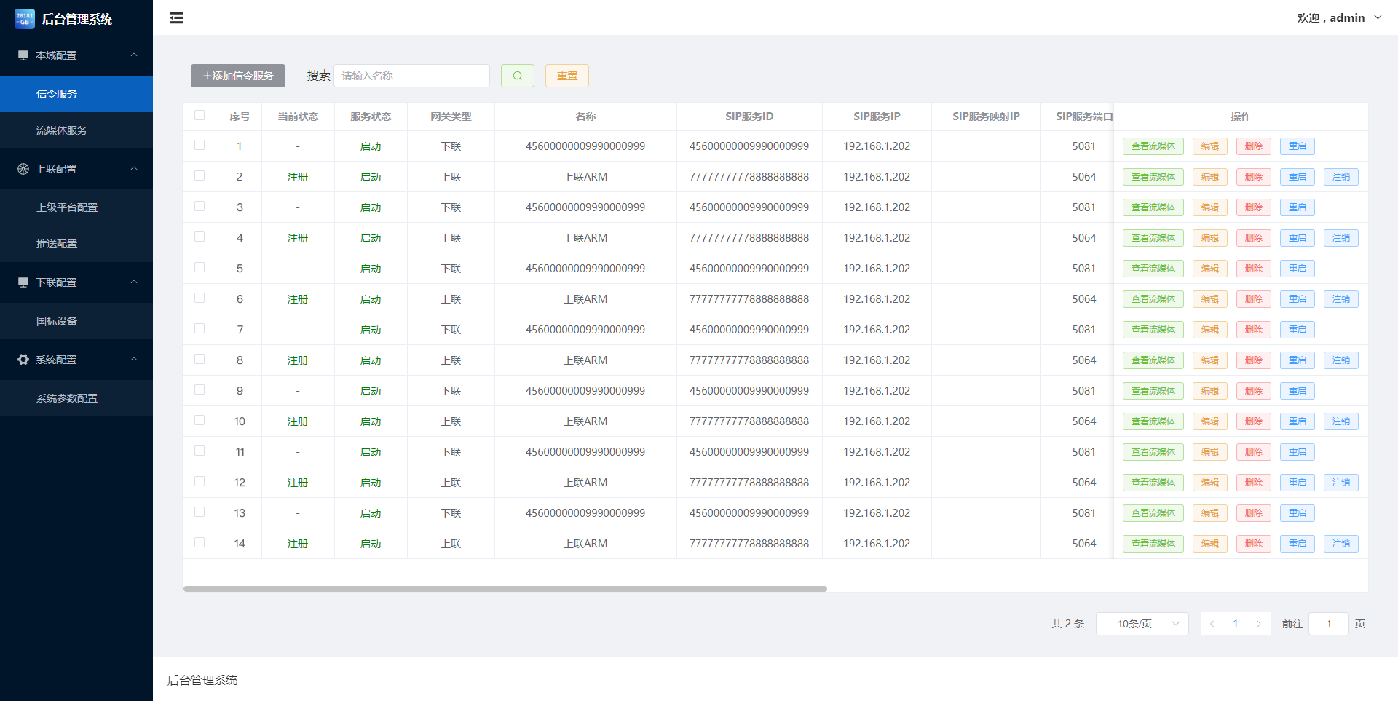Viewport: 1398px width, 701px height.
Task: Click the monitor icon beside 本域配置
Action: (x=23, y=55)
